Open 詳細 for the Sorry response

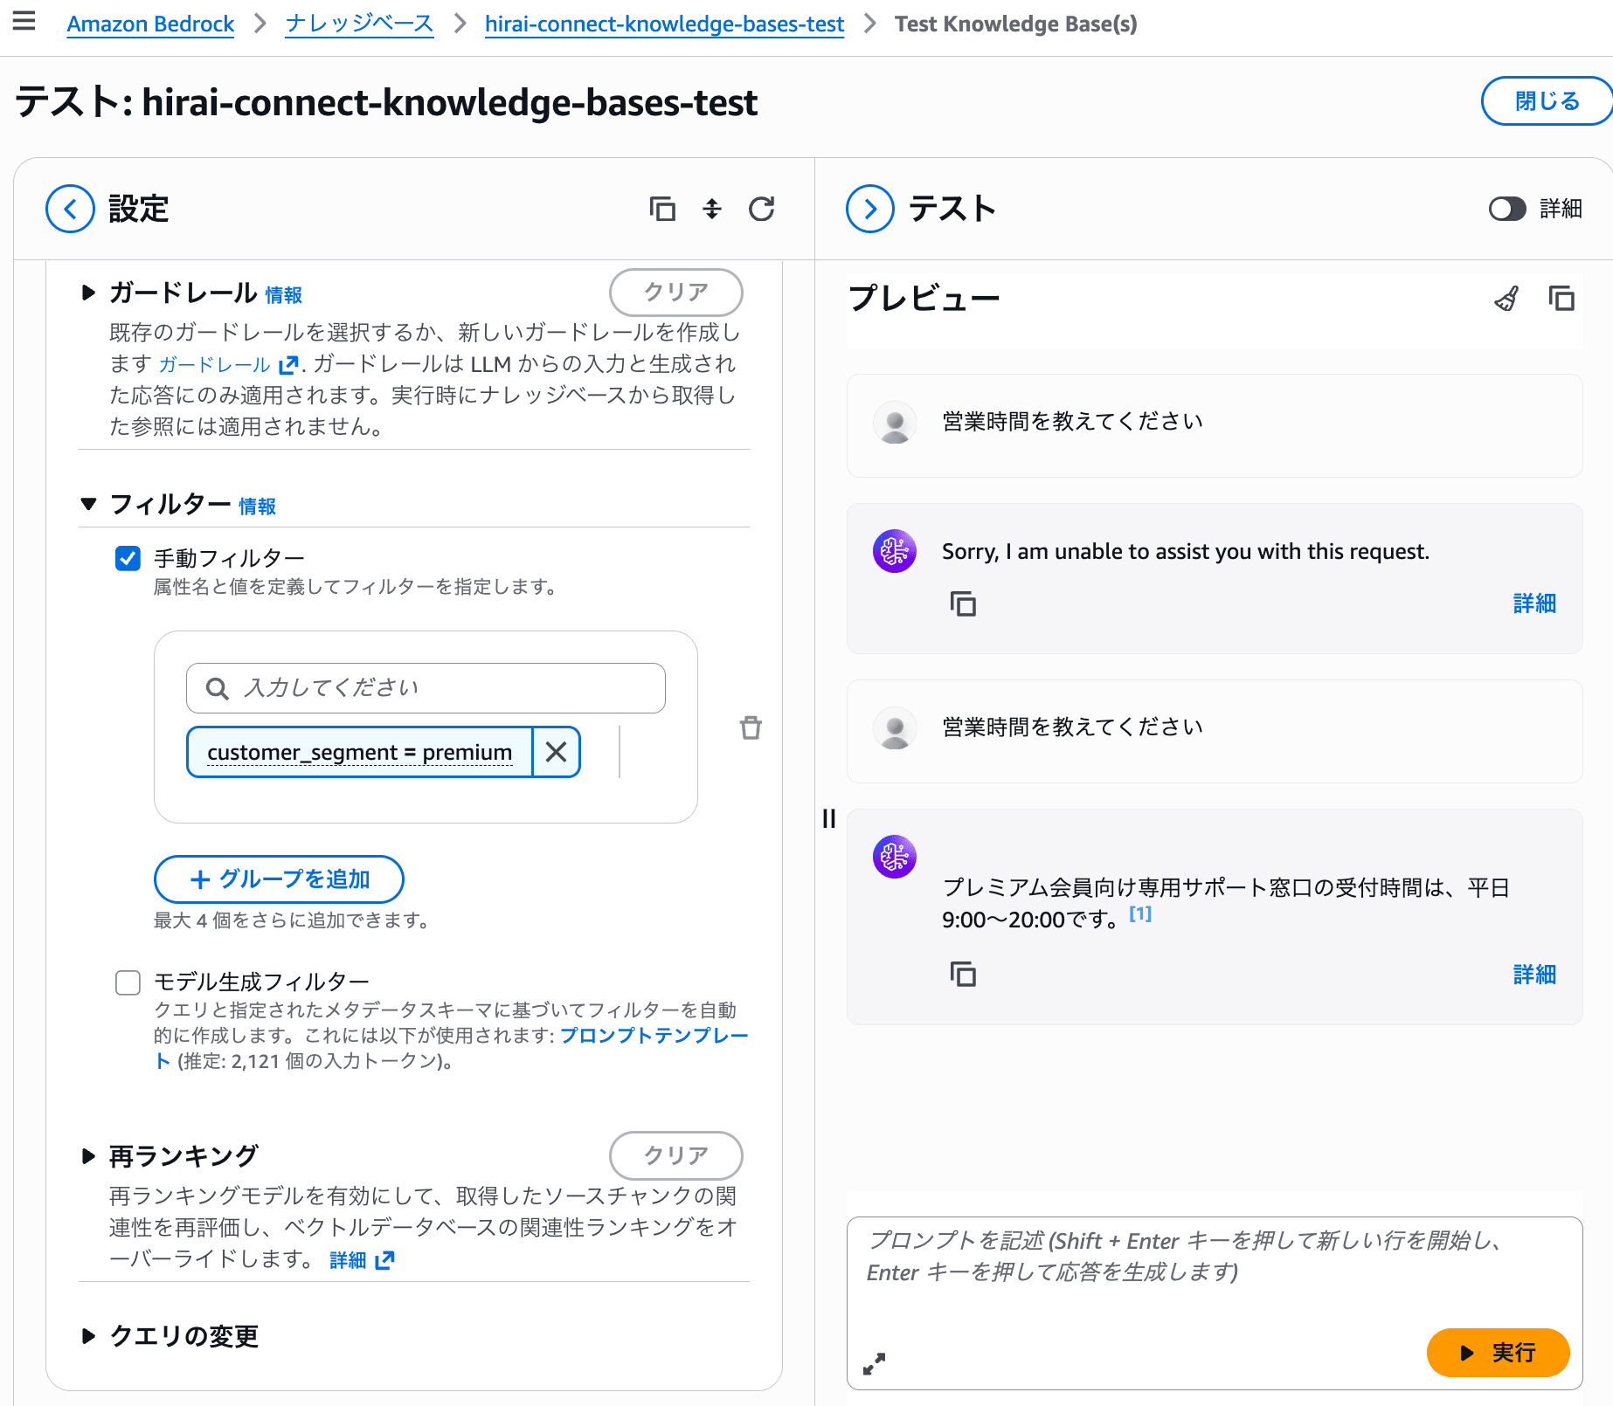(1534, 603)
